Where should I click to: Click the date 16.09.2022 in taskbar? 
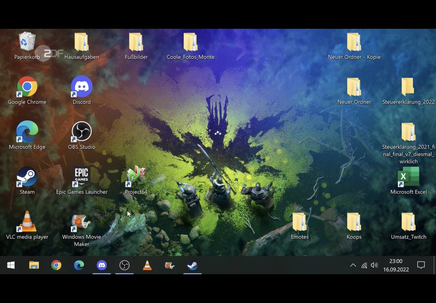(x=396, y=270)
